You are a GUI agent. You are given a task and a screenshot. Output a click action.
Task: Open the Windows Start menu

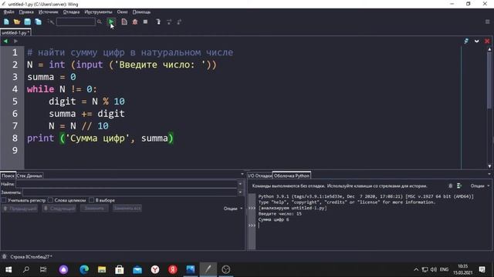[x=8, y=269]
